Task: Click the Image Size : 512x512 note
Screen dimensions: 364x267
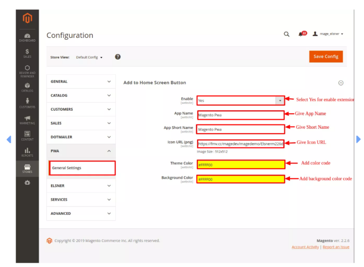Action: [212, 151]
